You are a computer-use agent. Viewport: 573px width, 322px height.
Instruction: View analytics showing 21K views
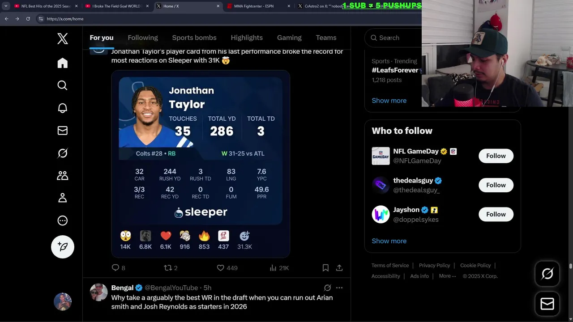(279, 268)
